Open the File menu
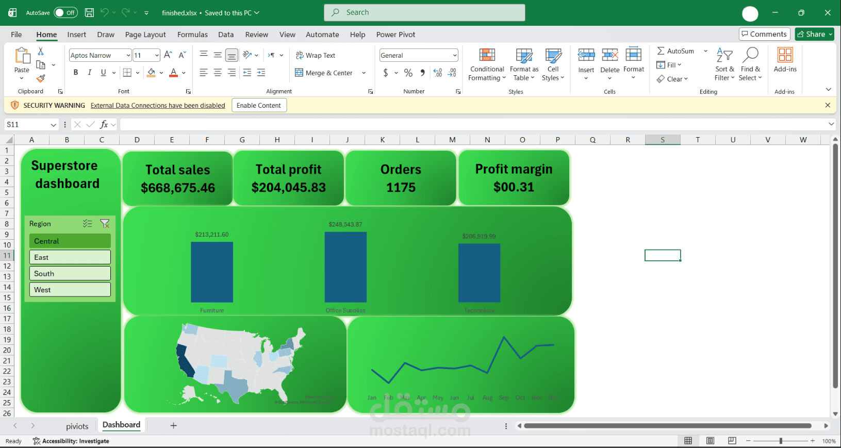This screenshot has width=841, height=448. point(17,35)
